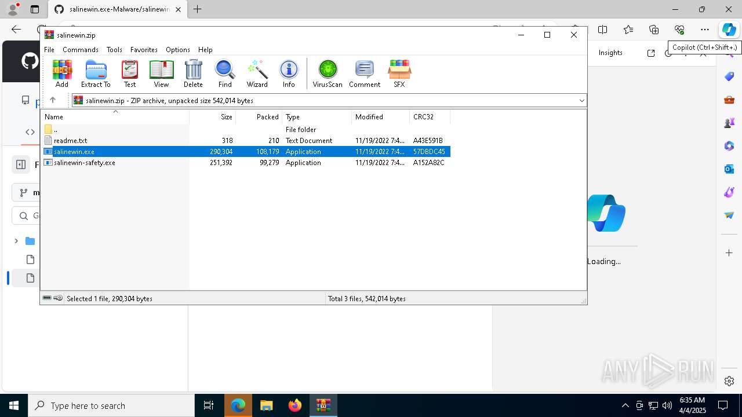Click the Copilot sidebar button
Screen dimensions: 742x417
729,30
